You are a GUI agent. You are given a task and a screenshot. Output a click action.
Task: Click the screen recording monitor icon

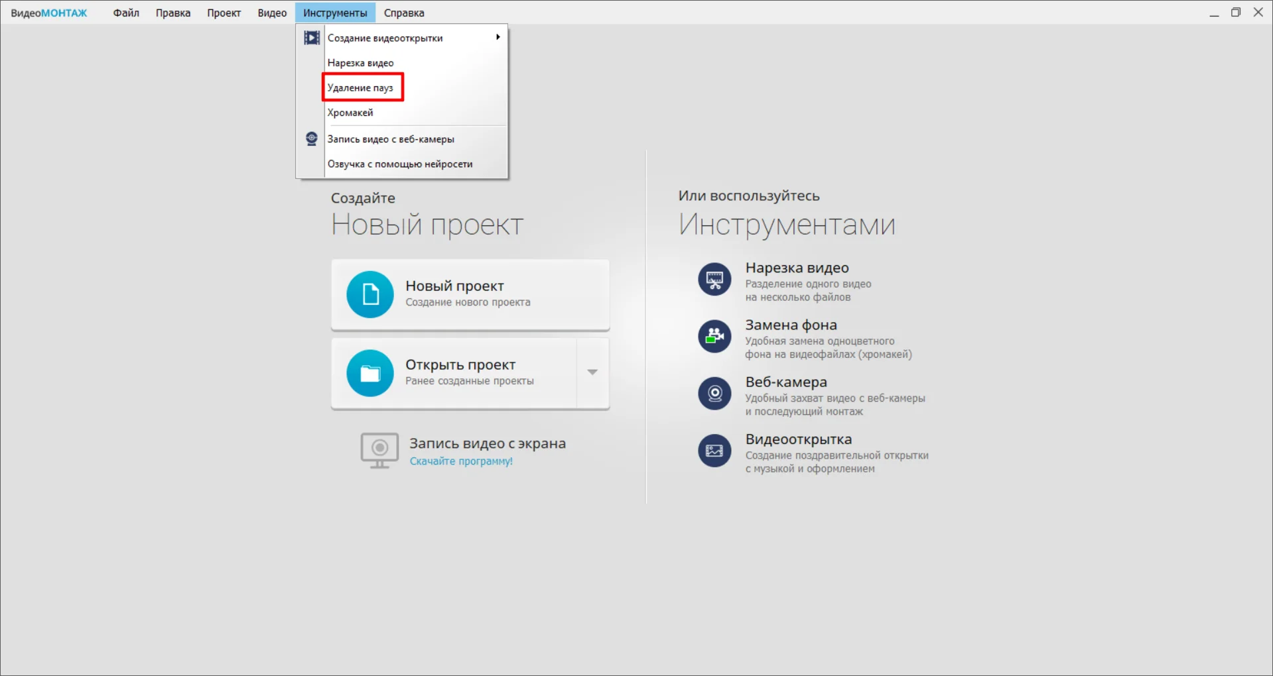379,450
